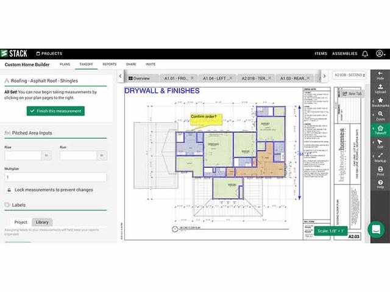Activate the Takeoff tool in the sidebar
Viewport: 390px width, 292px height.
point(380,131)
